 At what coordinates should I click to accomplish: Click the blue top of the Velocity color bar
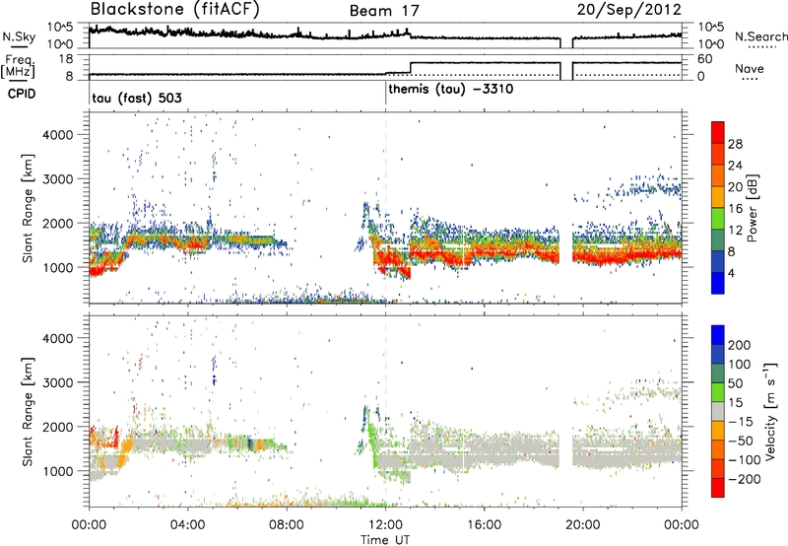coord(718,334)
